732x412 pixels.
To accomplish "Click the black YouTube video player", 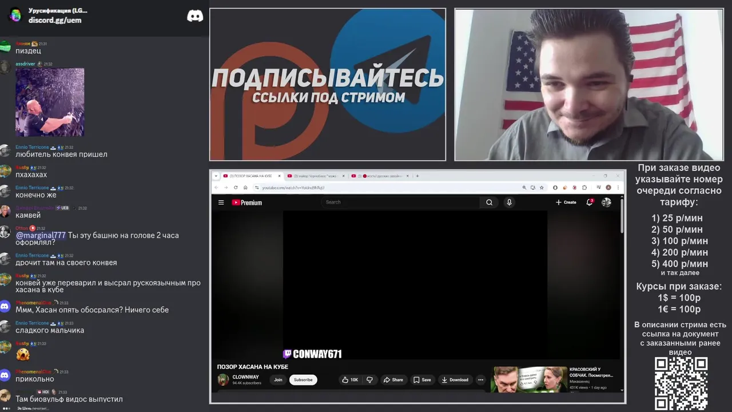I will 415,285.
